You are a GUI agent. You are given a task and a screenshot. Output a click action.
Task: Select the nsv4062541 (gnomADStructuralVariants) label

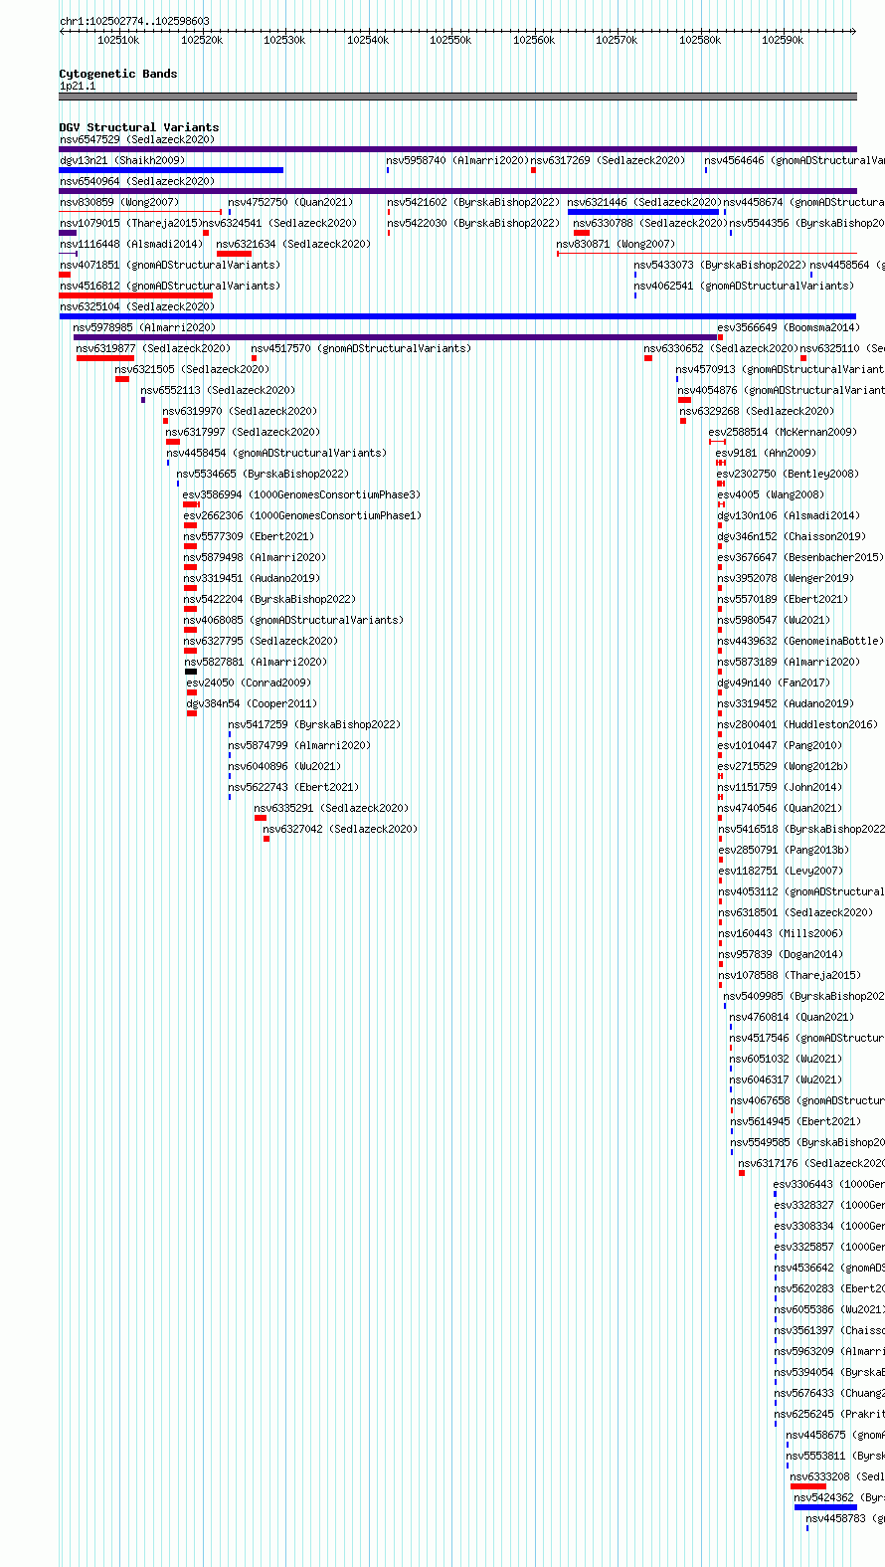pyautogui.click(x=744, y=286)
